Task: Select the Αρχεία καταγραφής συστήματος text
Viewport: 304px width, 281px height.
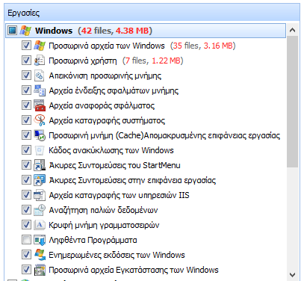Action: pyautogui.click(x=107, y=120)
